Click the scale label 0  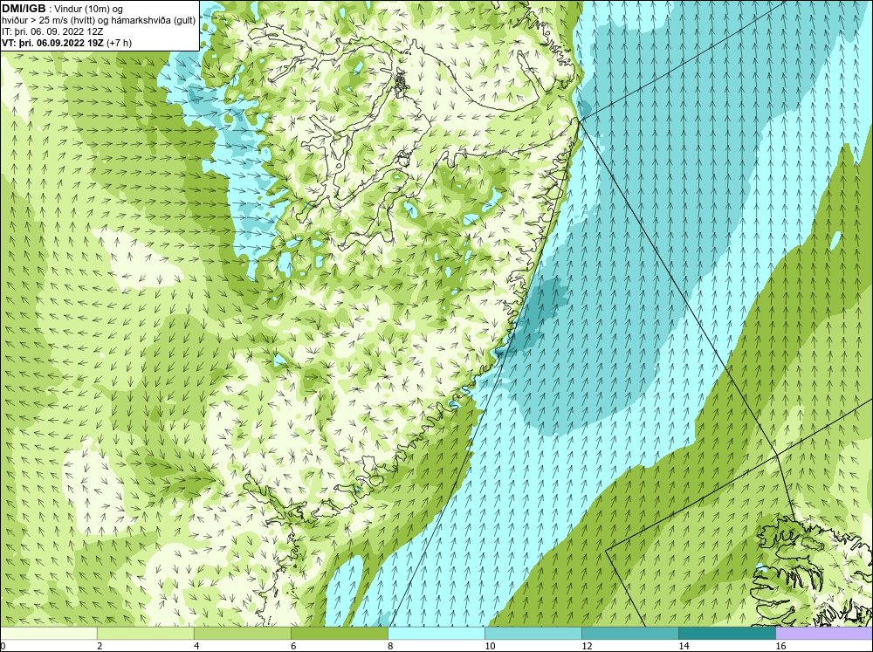click(x=3, y=646)
